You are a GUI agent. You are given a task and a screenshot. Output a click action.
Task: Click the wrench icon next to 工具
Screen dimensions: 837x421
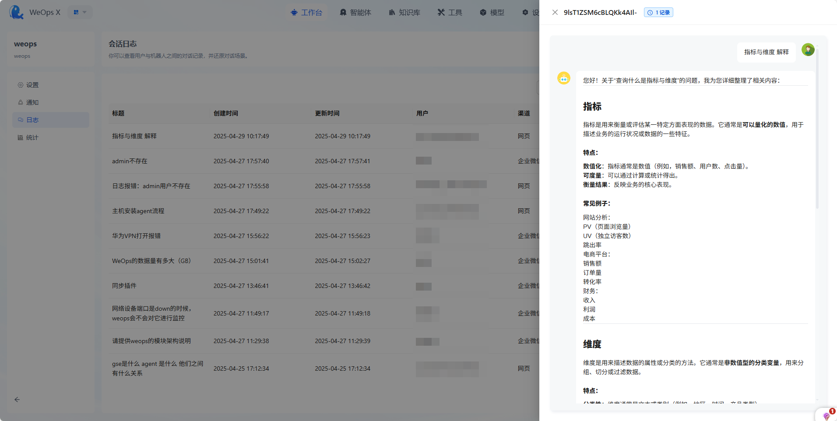[441, 13]
